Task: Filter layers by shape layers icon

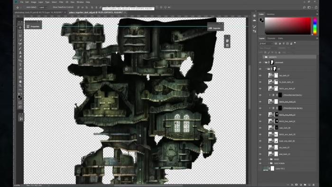Action: 287,43
